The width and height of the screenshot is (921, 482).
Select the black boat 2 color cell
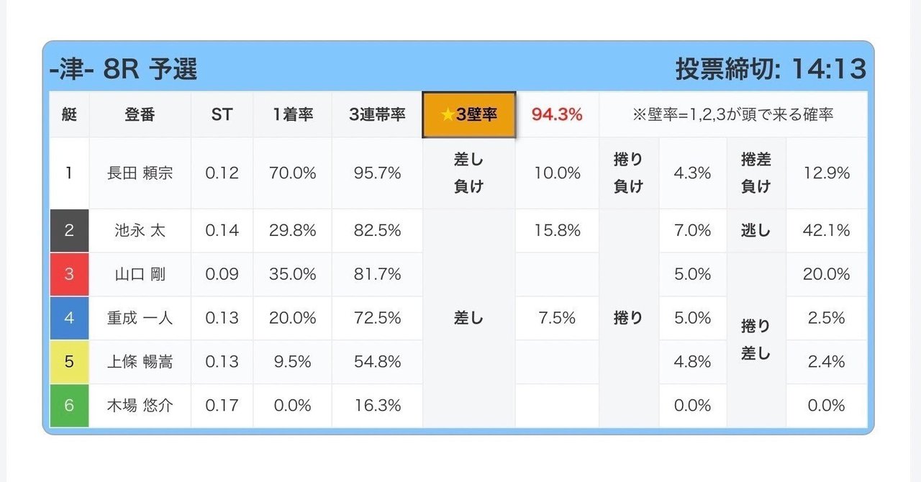pyautogui.click(x=69, y=230)
